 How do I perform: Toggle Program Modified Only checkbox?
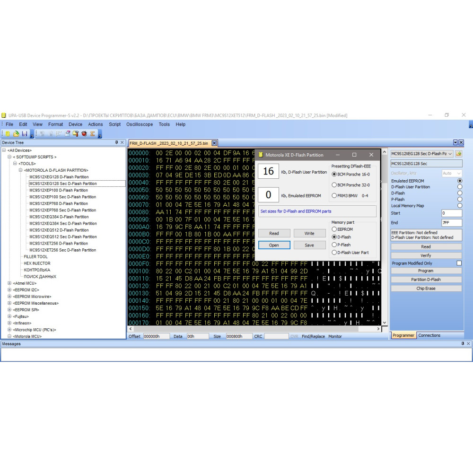(x=459, y=263)
